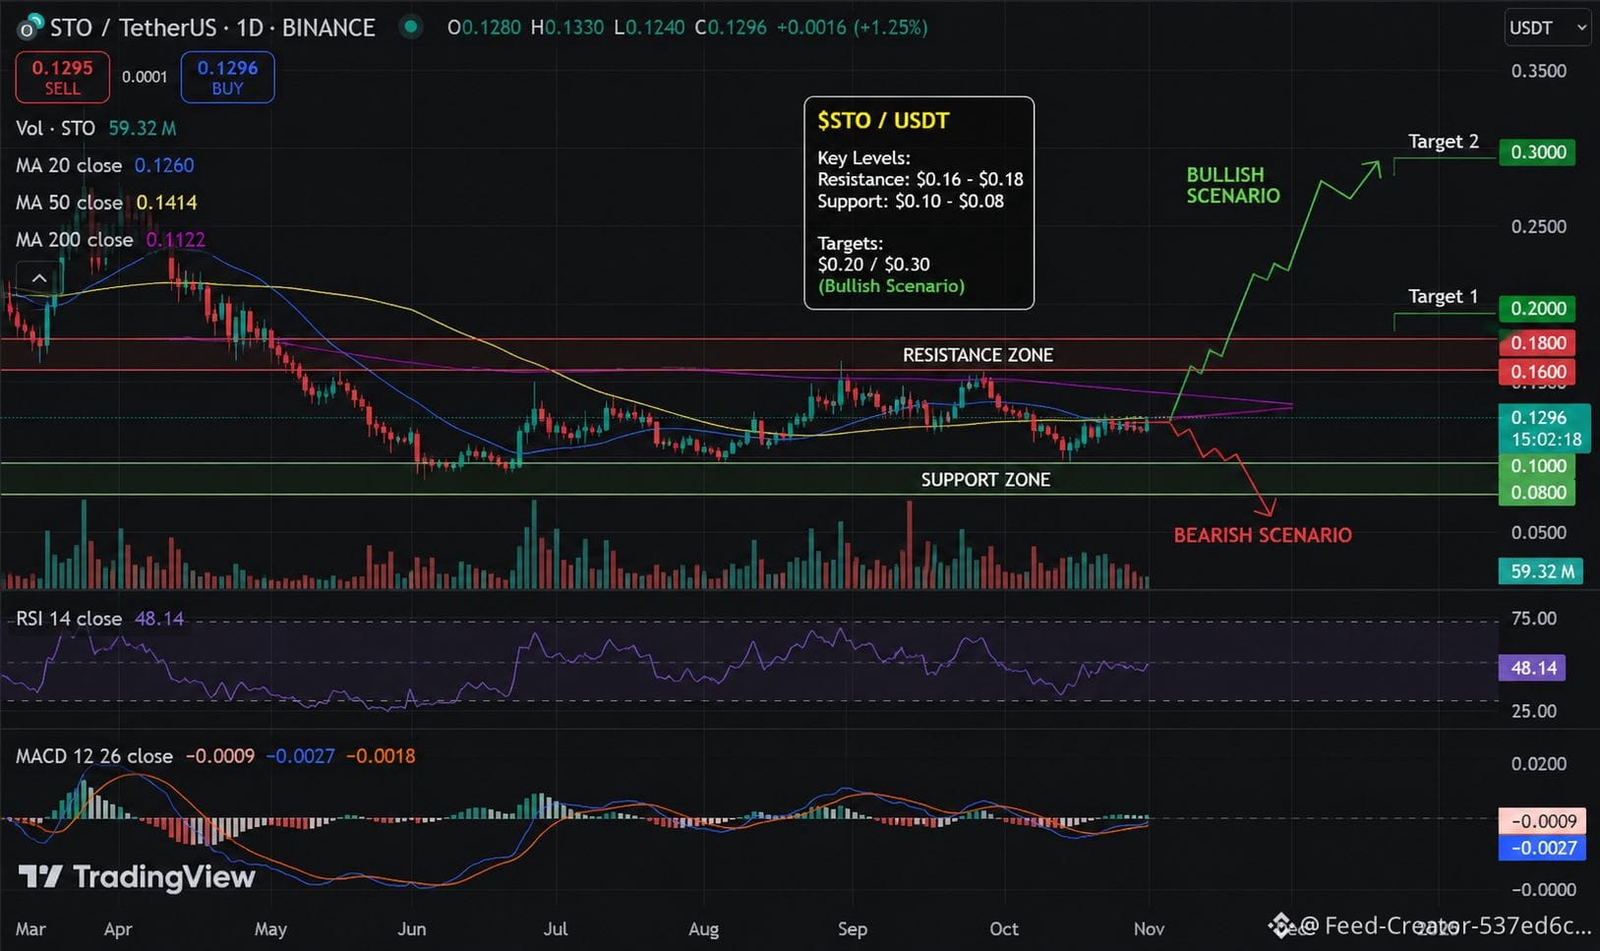Screen dimensions: 1600x951
Task: Click the 0.0200 MACD scale value
Action: tap(1539, 763)
